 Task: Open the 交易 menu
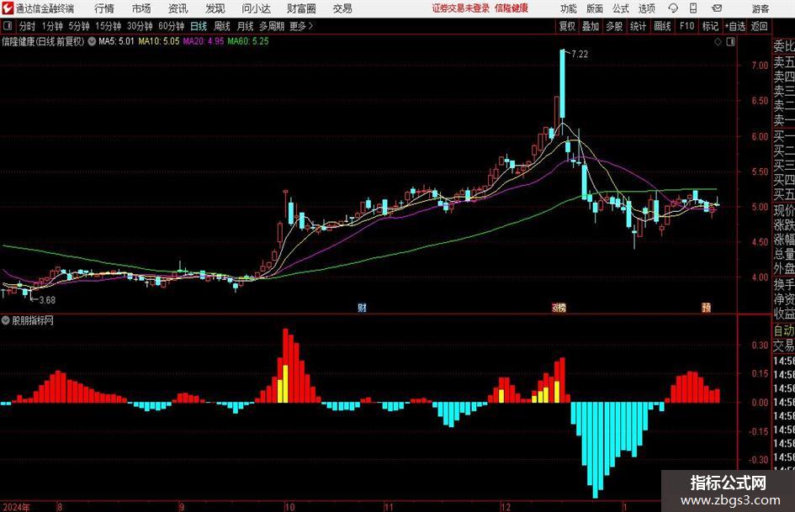[342, 8]
